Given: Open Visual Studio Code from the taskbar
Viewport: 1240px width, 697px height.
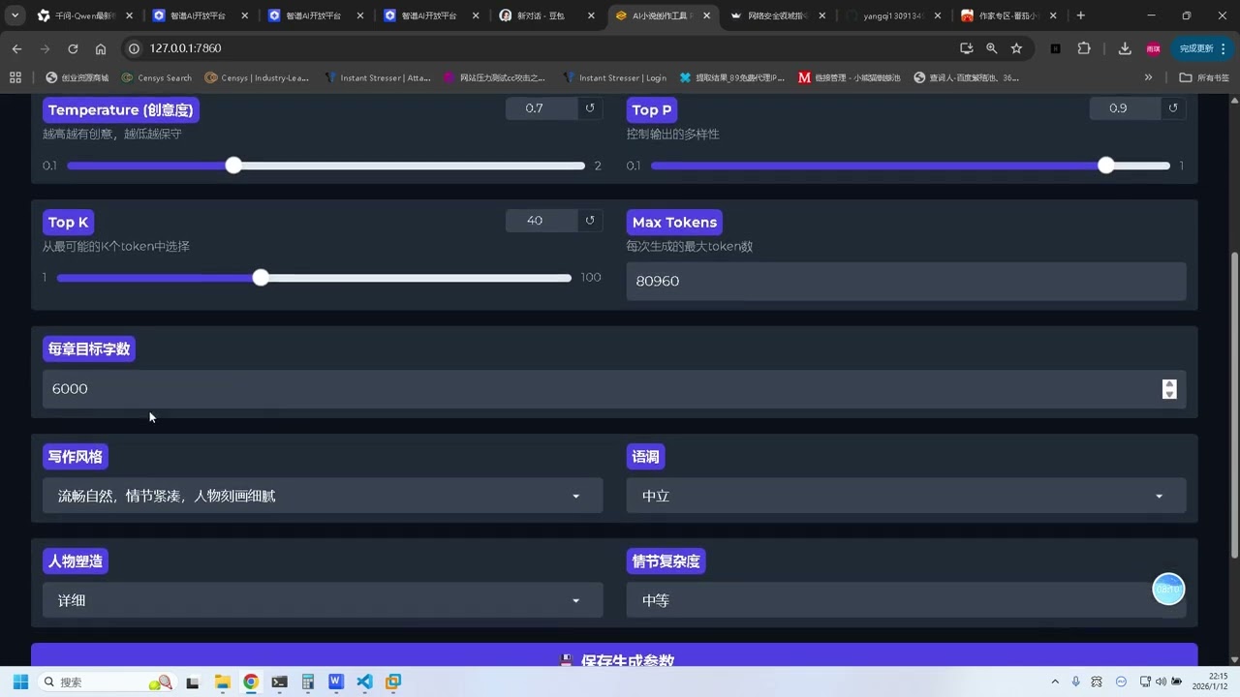Looking at the screenshot, I should point(364,682).
